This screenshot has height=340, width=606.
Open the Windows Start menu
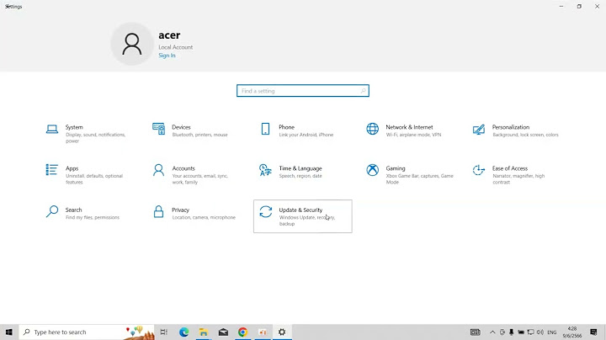(9, 332)
